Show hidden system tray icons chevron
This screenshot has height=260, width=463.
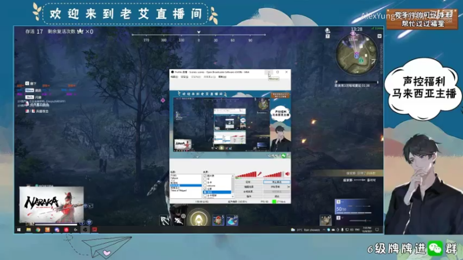pyautogui.click(x=324, y=229)
